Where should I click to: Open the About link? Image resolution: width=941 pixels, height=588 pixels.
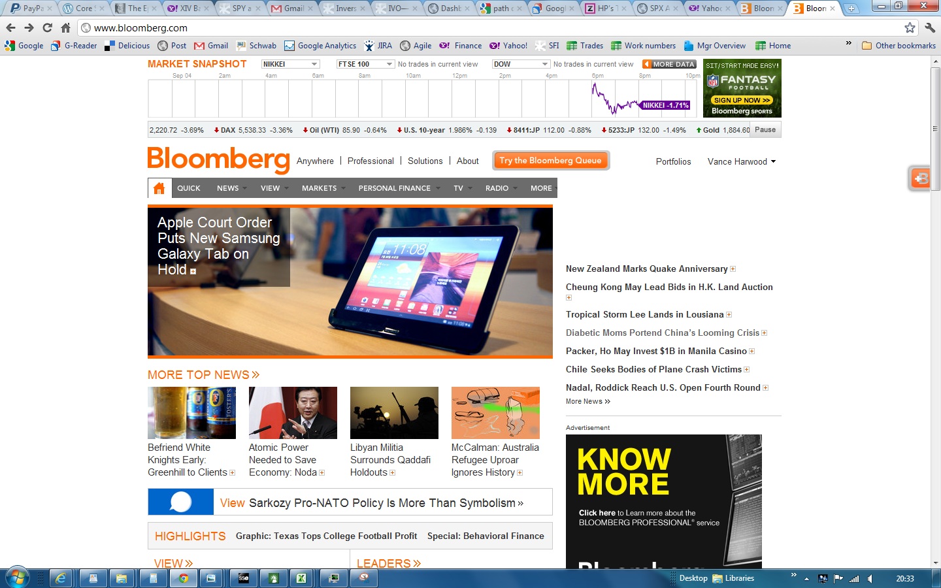[x=468, y=161]
